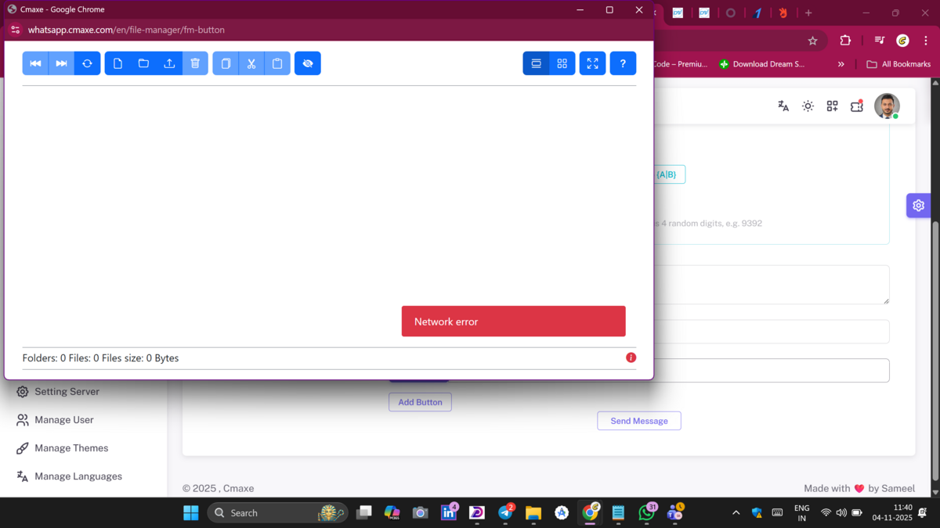Image resolution: width=940 pixels, height=528 pixels.
Task: Open Manage Languages in the sidebar
Action: click(78, 476)
